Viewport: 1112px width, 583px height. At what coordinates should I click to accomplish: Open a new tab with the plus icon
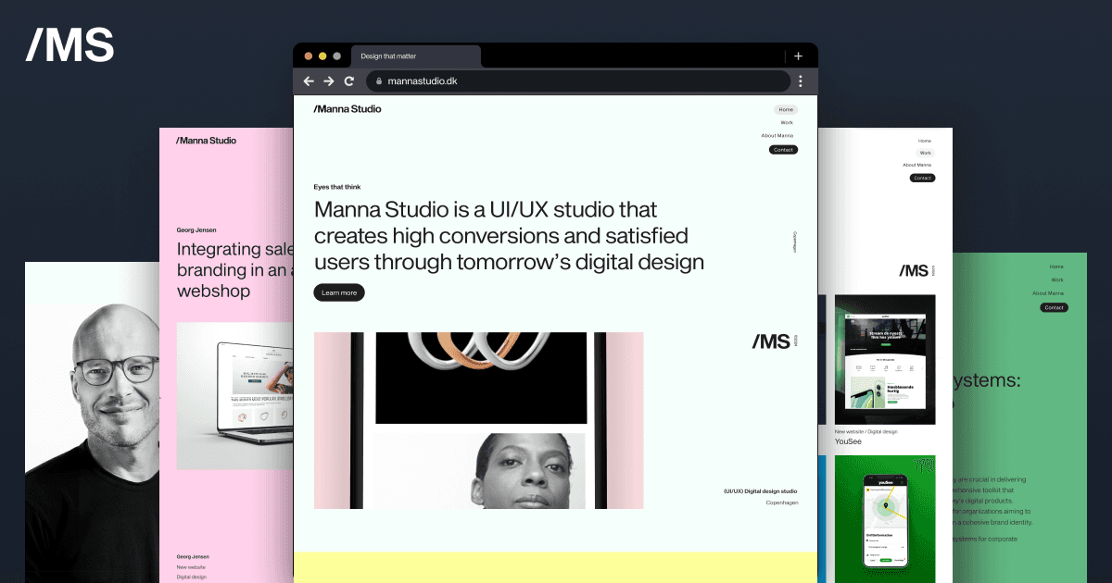point(798,56)
